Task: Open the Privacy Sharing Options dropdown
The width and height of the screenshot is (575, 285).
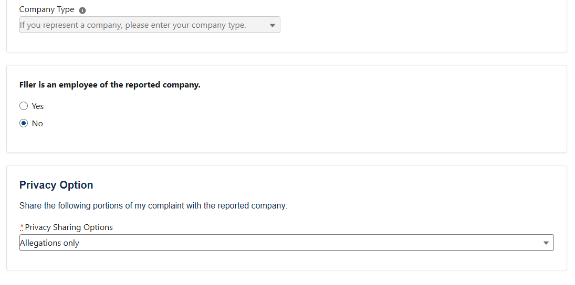Action: [286, 243]
